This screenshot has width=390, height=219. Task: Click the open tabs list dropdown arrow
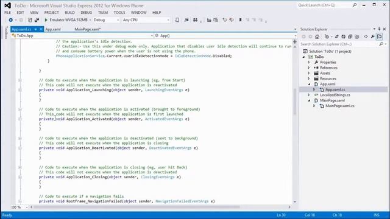tap(295, 29)
